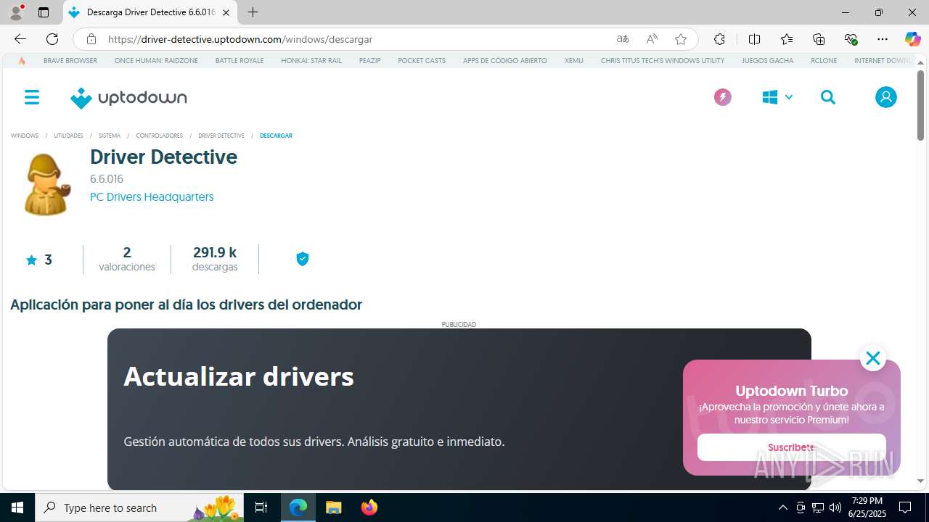The height and width of the screenshot is (522, 929).
Task: Open APPS DE CÓDIGO ABIERTO bookmark
Action: 505,61
